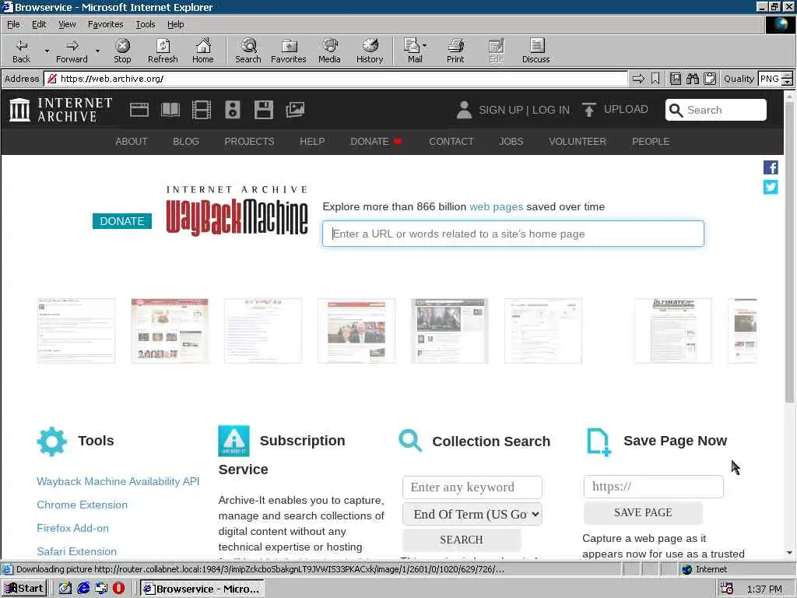This screenshot has height=598, width=797.
Task: Stop page loading with the Stop button
Action: click(x=122, y=51)
